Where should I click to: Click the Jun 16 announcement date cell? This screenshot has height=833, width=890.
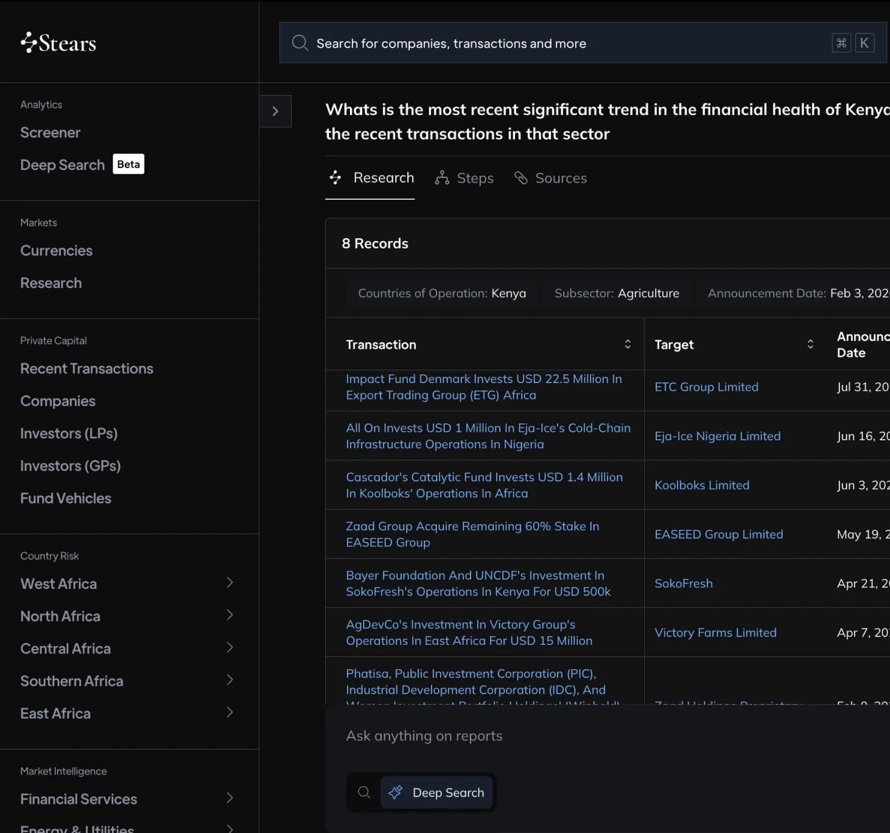coord(863,436)
